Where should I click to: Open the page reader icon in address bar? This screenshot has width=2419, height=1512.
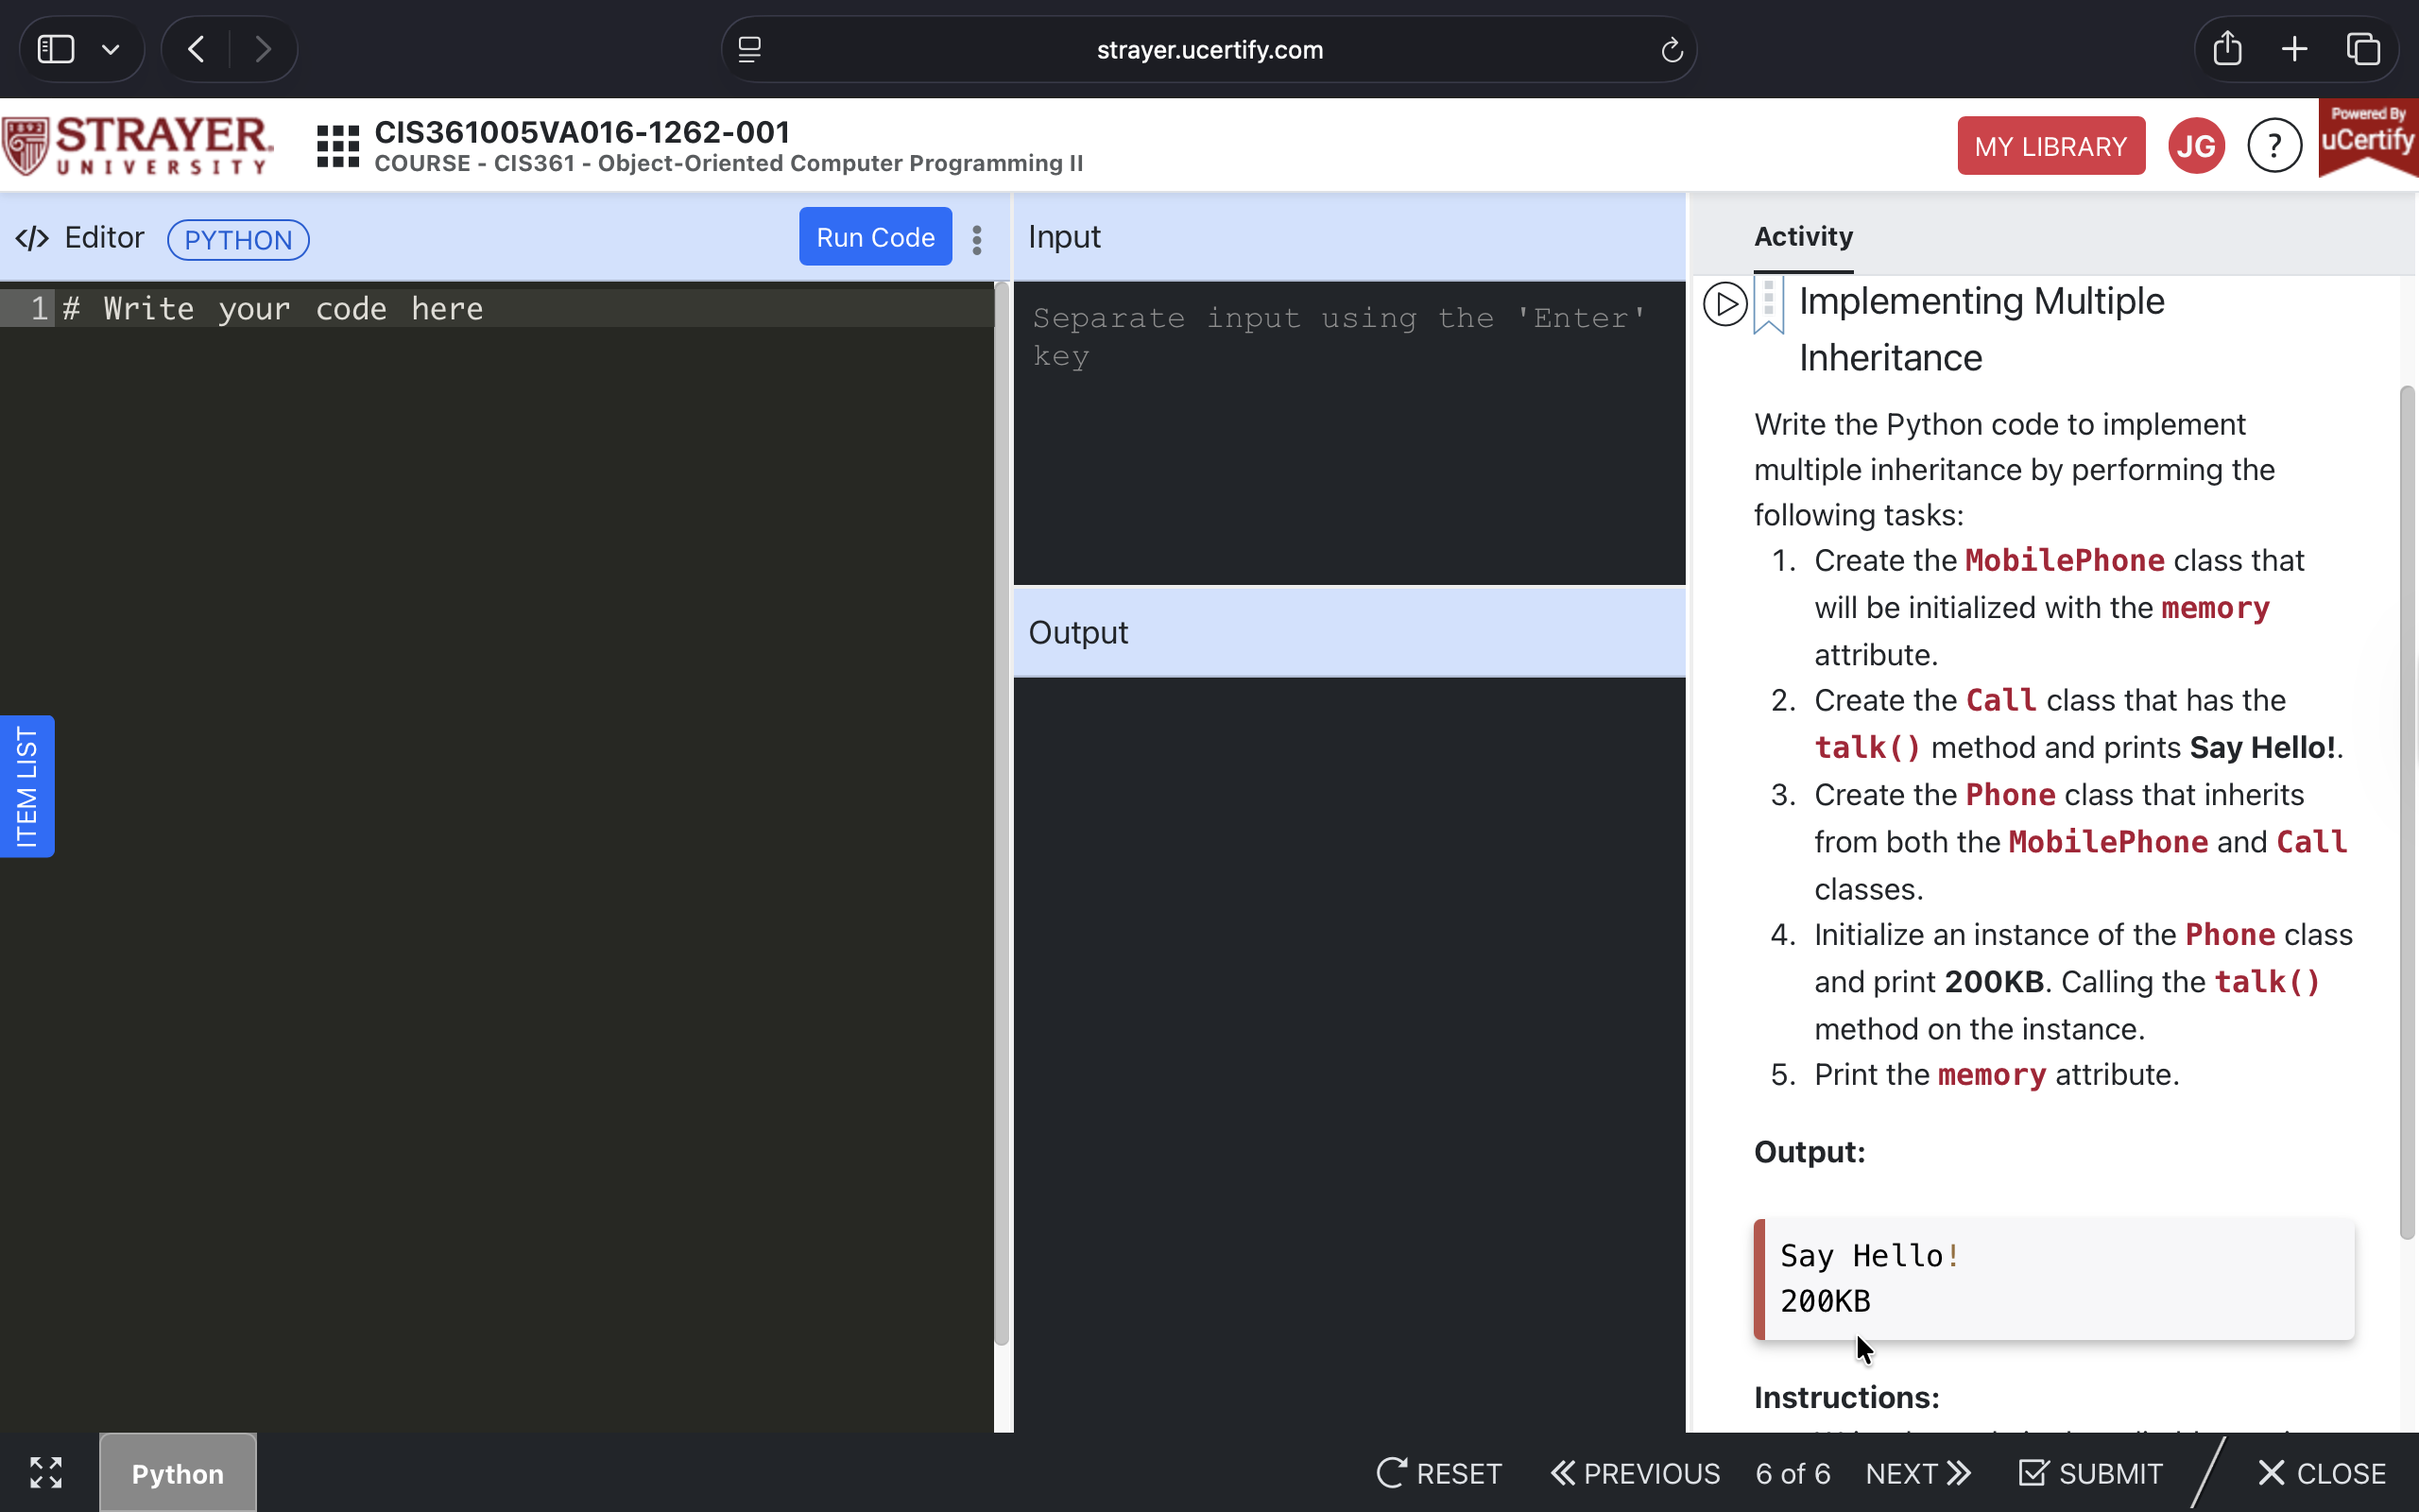point(749,49)
